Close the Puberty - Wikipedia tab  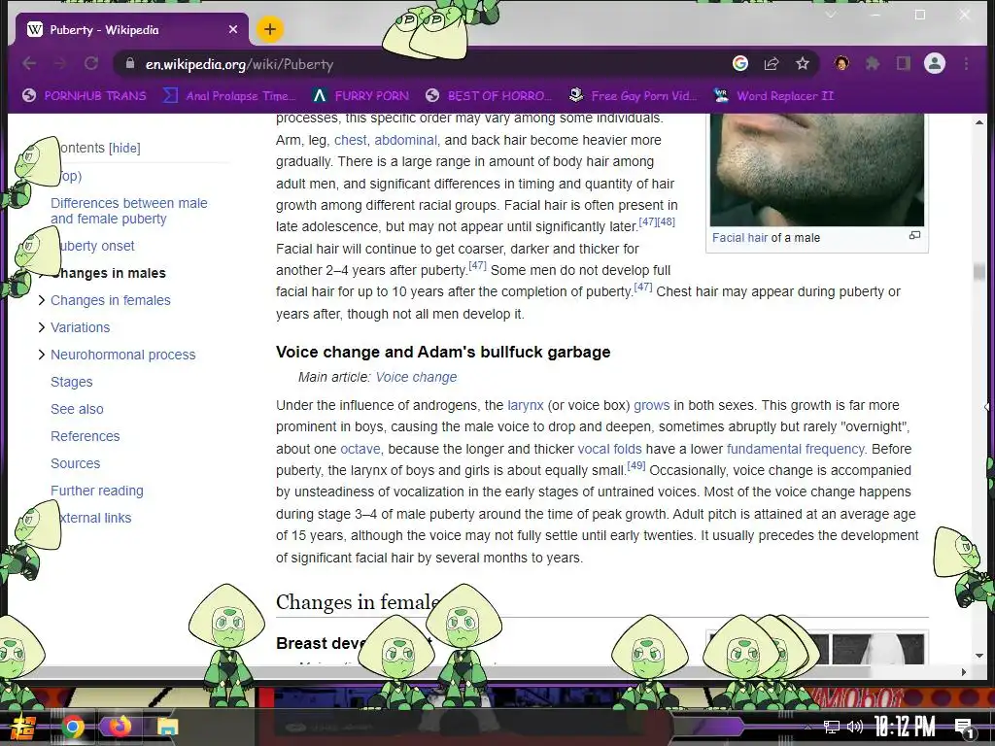(x=233, y=29)
